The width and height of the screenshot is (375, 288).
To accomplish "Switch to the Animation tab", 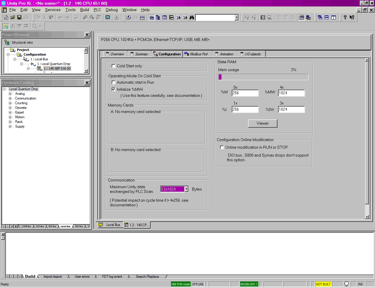I will [224, 54].
